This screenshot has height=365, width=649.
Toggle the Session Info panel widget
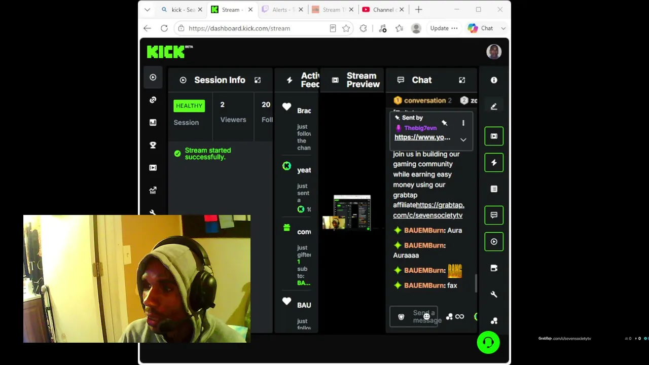(494, 241)
